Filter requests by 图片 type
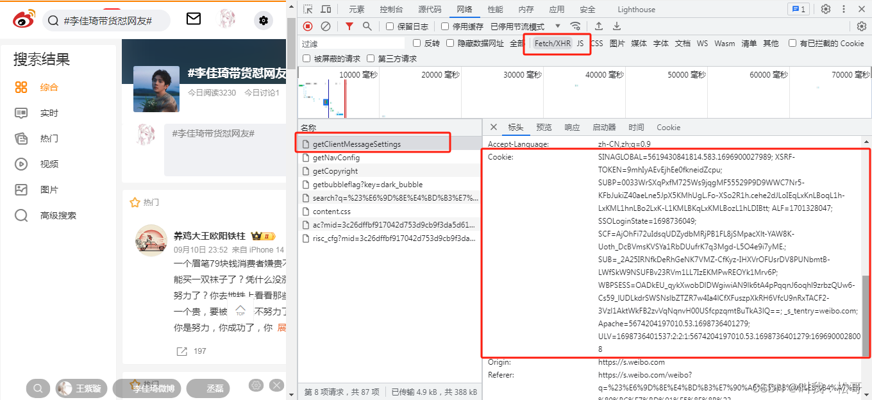The image size is (872, 400). [617, 44]
